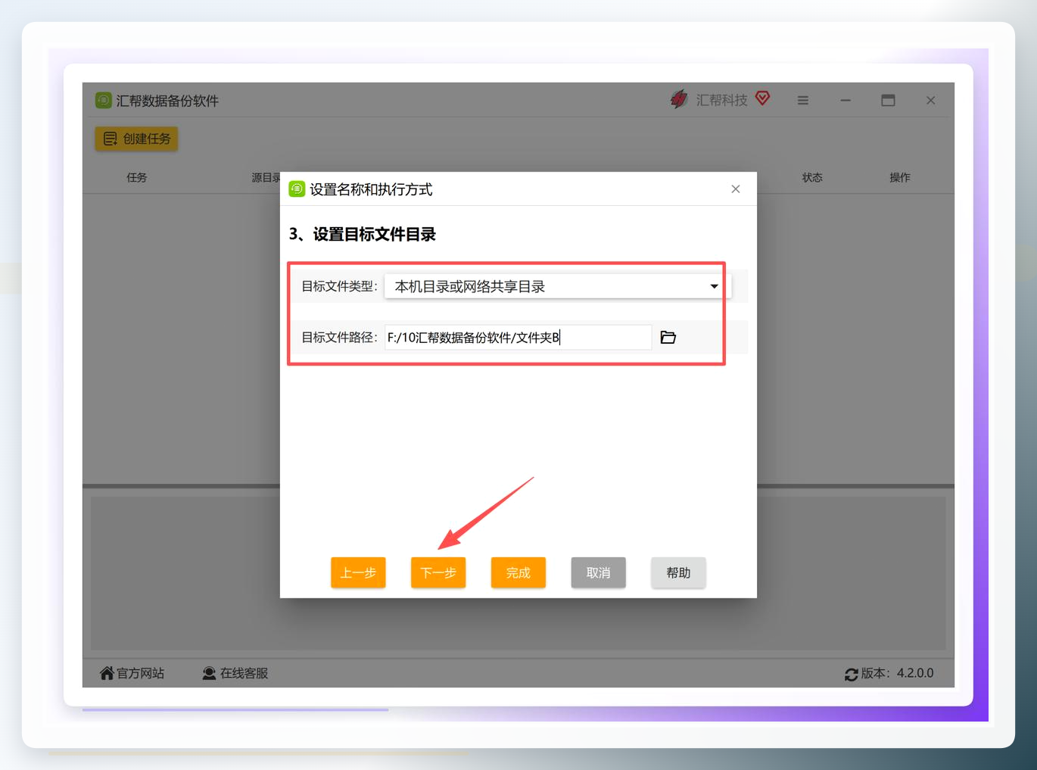Click the 完成 button
This screenshot has width=1037, height=770.
coord(518,572)
